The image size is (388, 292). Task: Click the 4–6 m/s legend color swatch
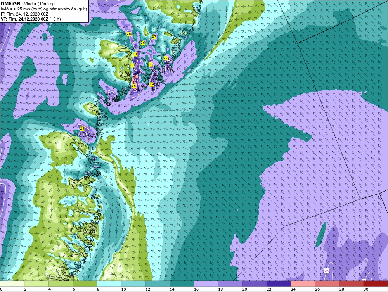point(61,283)
